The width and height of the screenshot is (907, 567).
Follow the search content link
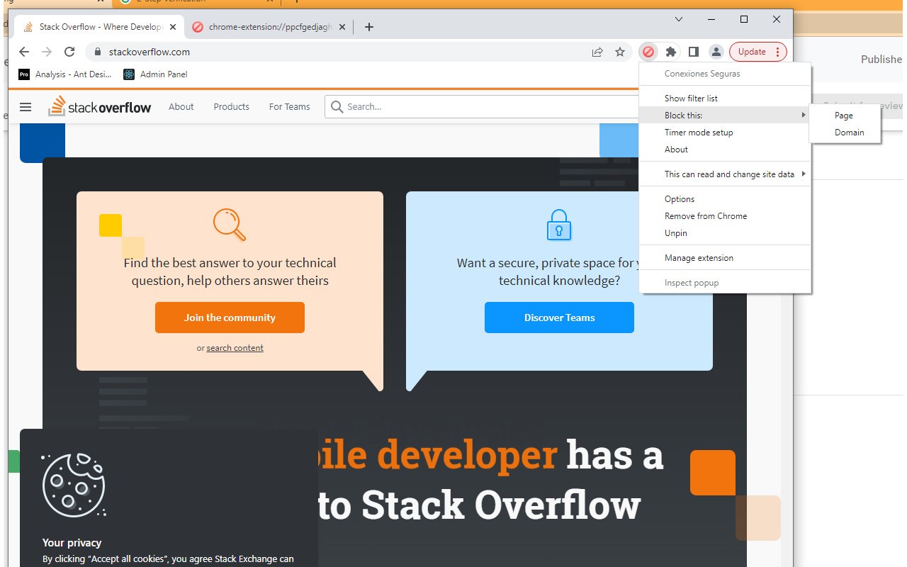(235, 348)
